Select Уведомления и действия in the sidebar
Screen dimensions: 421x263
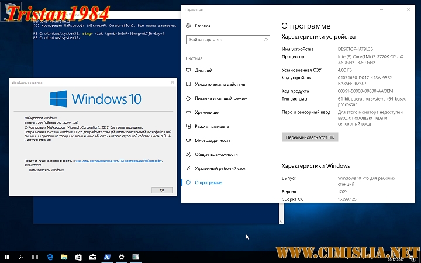click(220, 84)
